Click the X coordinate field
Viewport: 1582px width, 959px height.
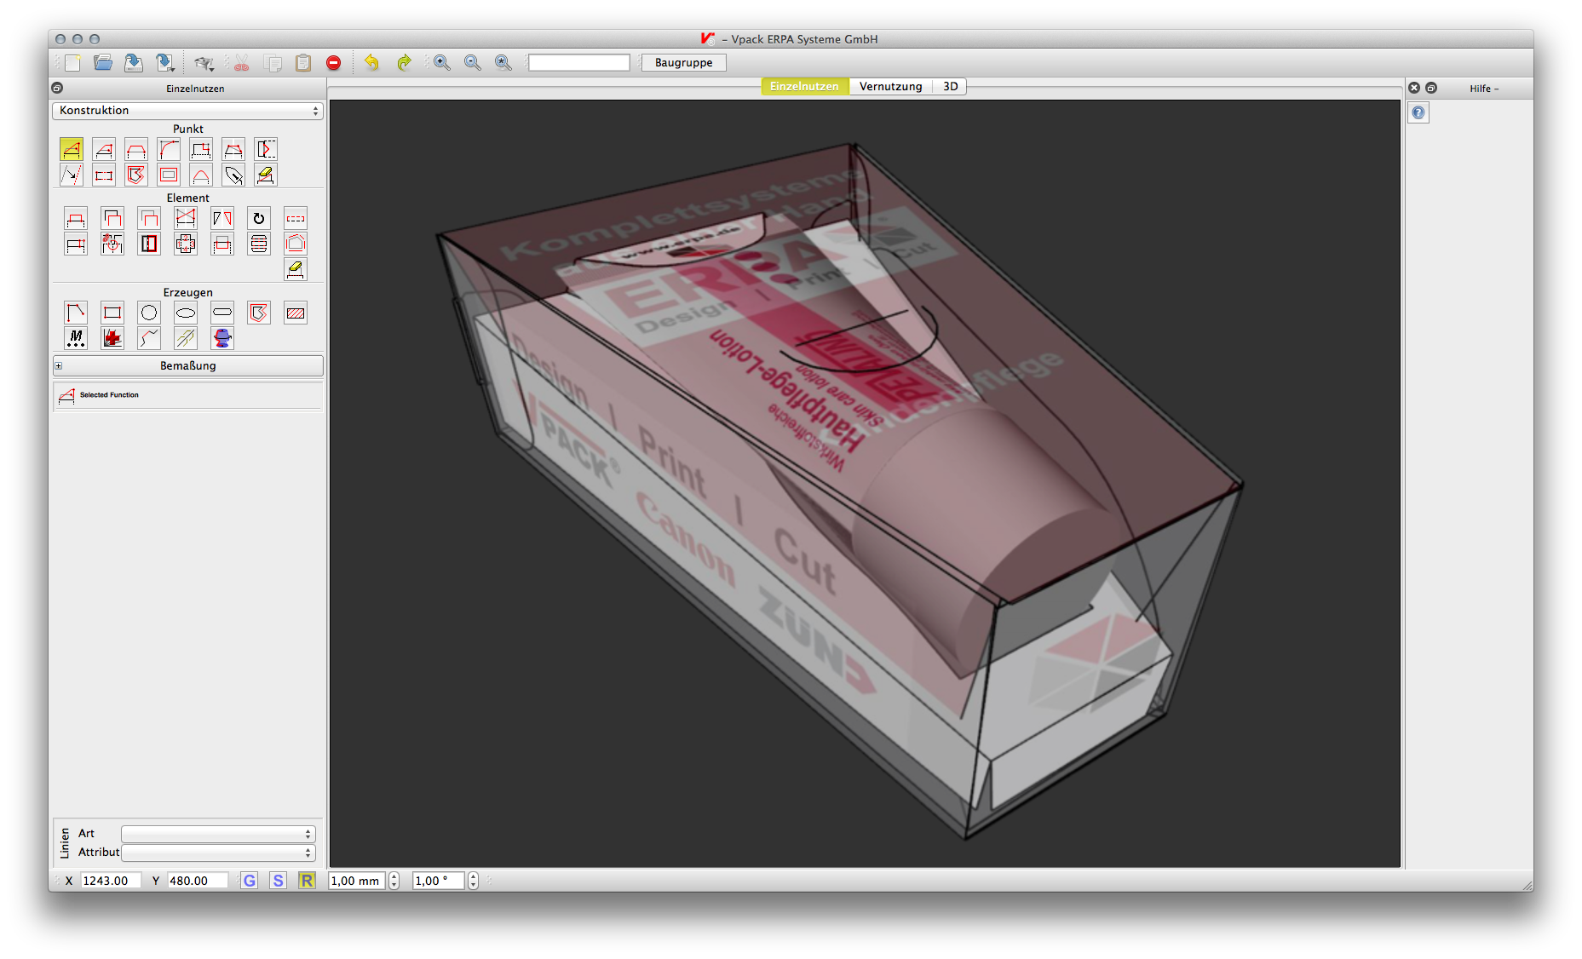click(x=111, y=881)
